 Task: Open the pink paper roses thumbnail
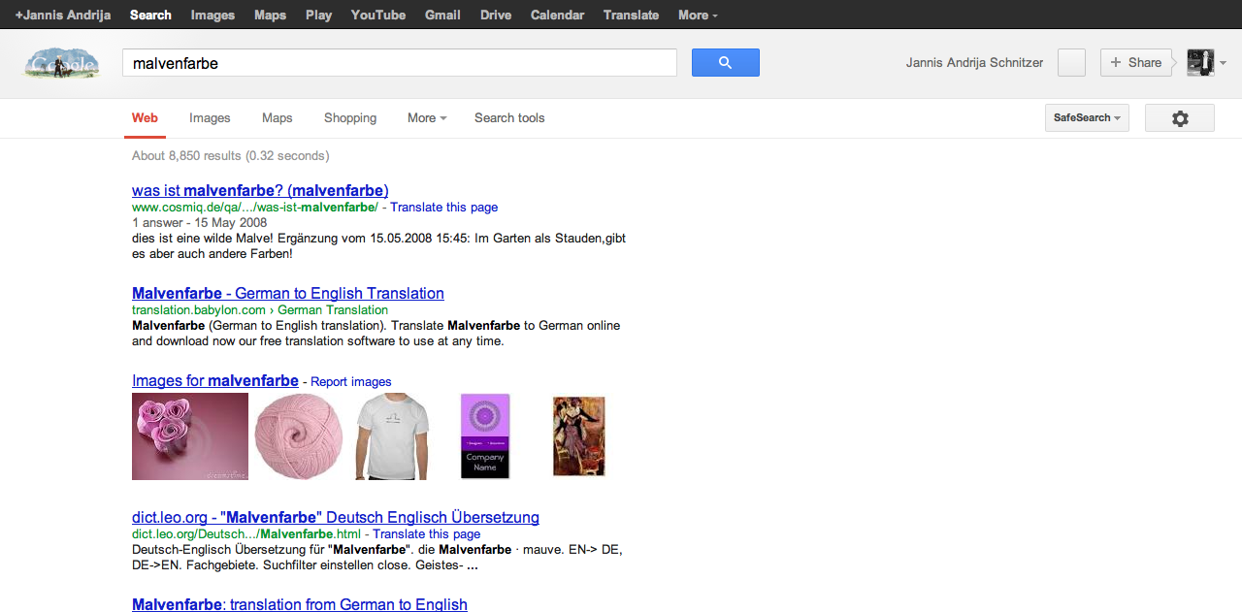(190, 436)
